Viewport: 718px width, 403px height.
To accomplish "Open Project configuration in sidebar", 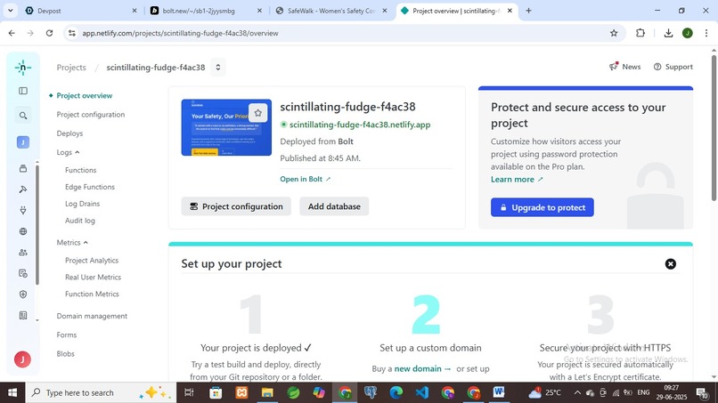I will [x=91, y=115].
